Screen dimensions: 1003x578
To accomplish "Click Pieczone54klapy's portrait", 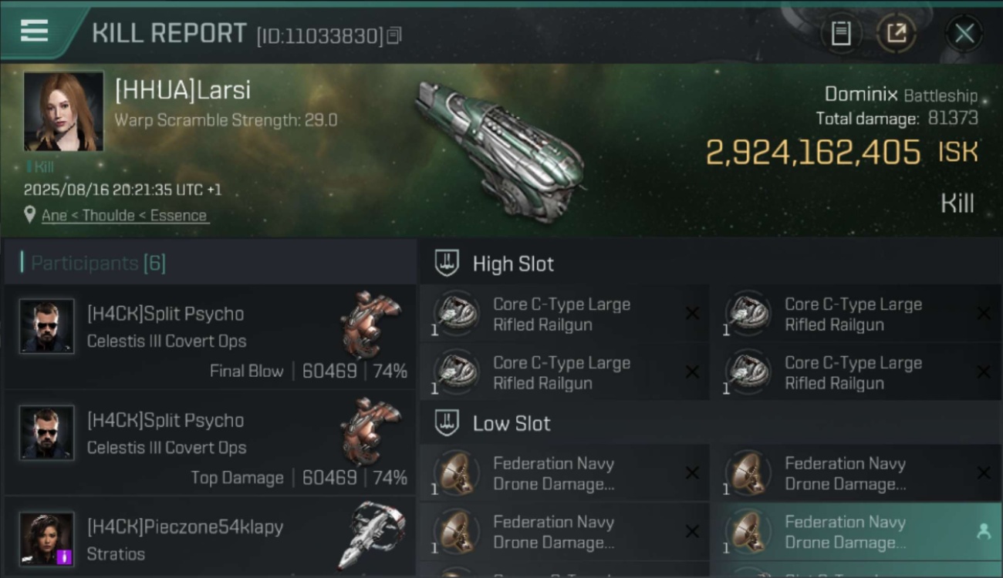I will point(47,539).
